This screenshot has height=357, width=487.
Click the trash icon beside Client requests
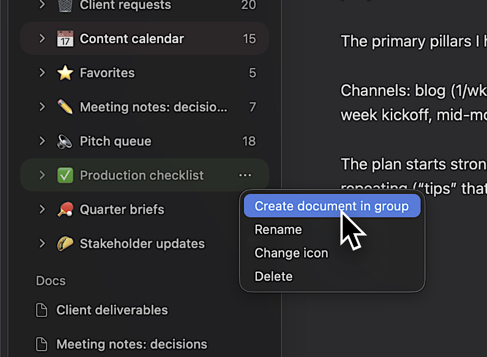click(x=65, y=5)
